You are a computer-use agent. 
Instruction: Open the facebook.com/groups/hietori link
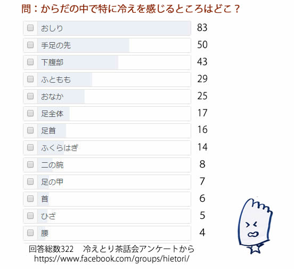pyautogui.click(x=112, y=259)
